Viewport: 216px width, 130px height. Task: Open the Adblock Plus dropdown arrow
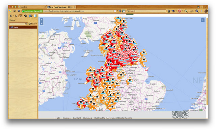pos(182,11)
